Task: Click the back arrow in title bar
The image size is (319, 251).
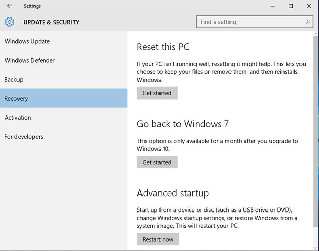Action: click(x=9, y=6)
